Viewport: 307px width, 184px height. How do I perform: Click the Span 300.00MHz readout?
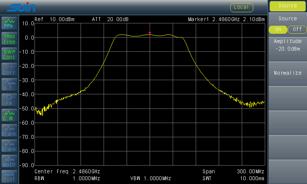click(x=234, y=172)
